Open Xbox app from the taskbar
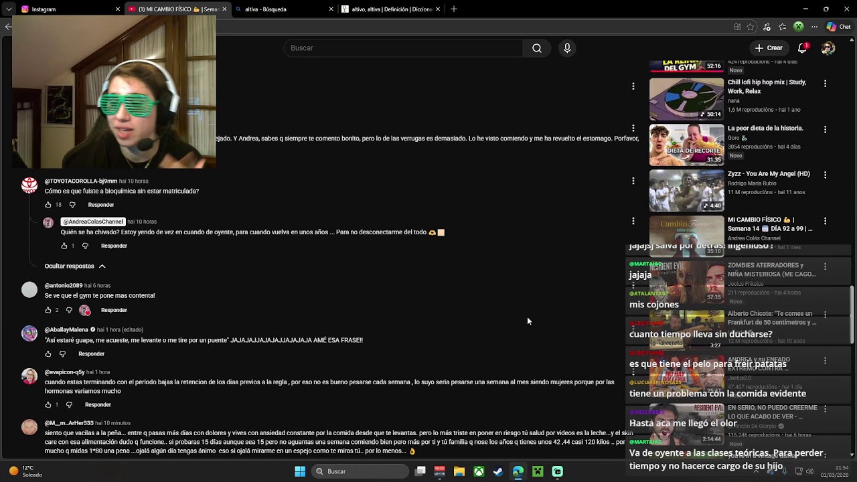 479,471
